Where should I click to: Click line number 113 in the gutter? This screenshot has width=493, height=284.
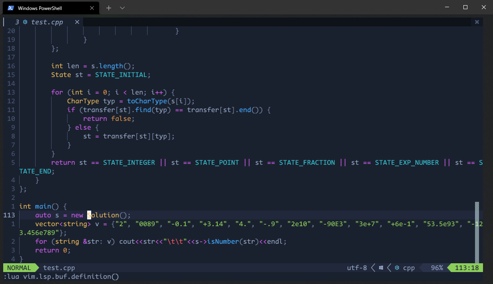click(x=9, y=215)
